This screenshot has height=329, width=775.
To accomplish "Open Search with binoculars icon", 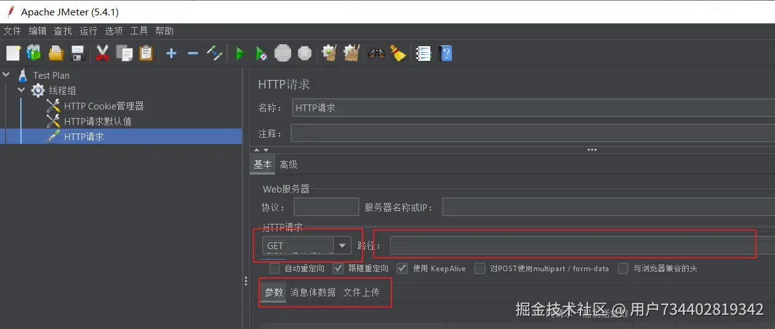I will [376, 54].
